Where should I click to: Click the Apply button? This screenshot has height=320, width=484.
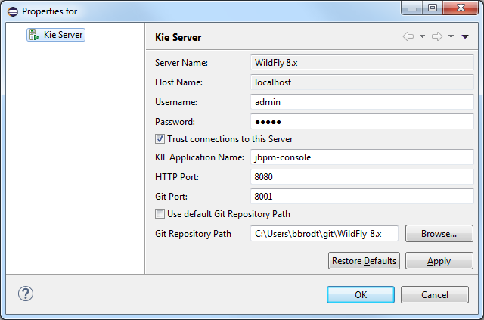439,261
